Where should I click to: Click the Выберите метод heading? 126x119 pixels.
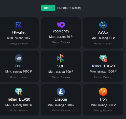click(69, 8)
